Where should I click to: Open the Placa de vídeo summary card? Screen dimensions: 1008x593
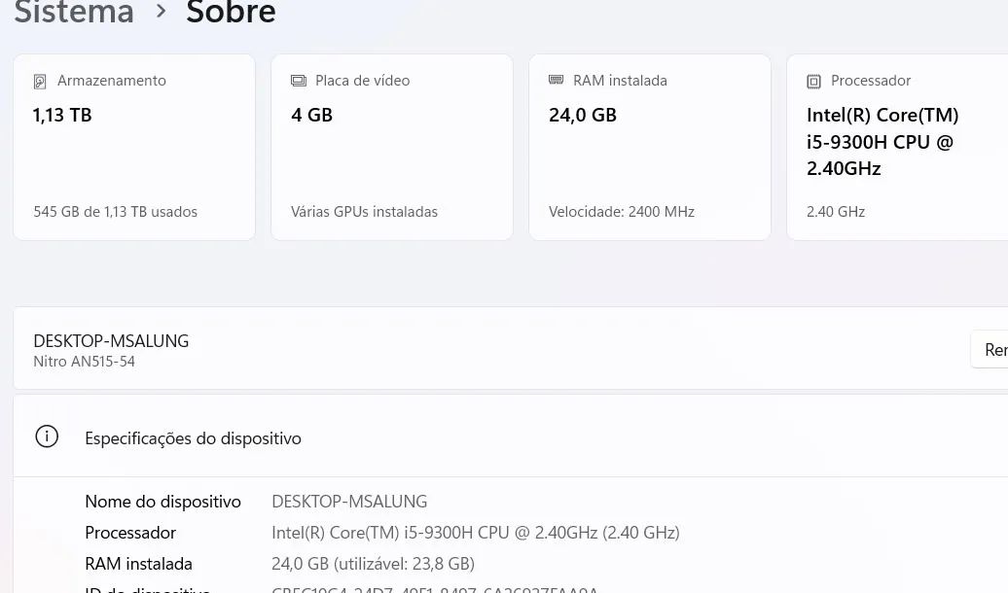click(391, 146)
